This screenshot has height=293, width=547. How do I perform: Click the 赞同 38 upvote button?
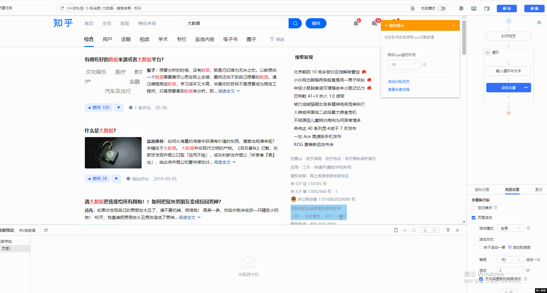[x=97, y=179]
